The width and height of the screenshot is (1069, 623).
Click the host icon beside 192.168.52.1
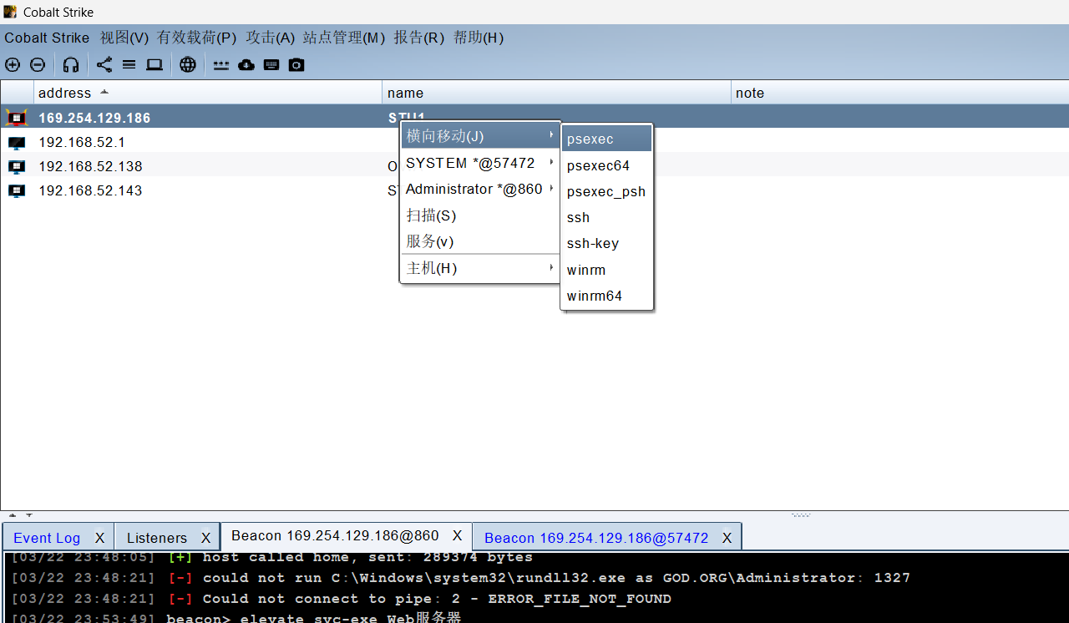pyautogui.click(x=17, y=142)
